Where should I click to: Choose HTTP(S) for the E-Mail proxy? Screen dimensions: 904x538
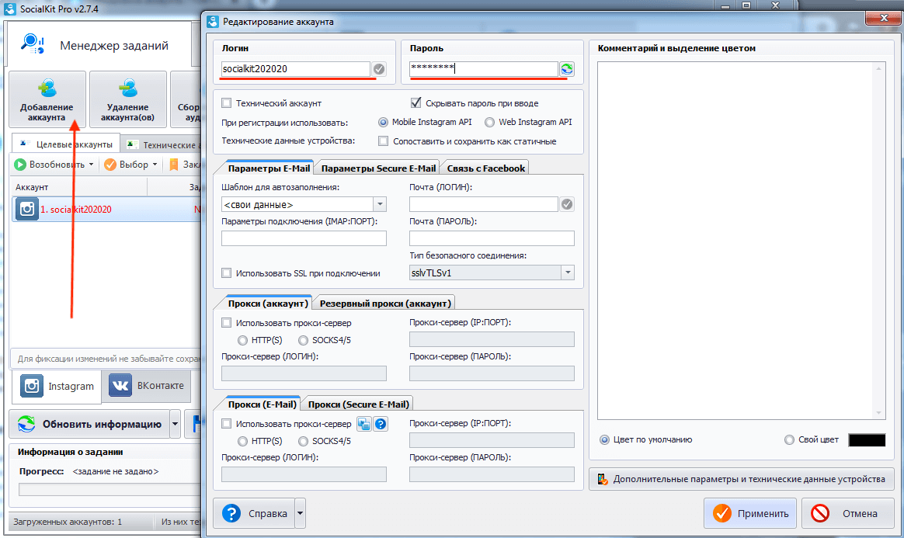point(243,441)
